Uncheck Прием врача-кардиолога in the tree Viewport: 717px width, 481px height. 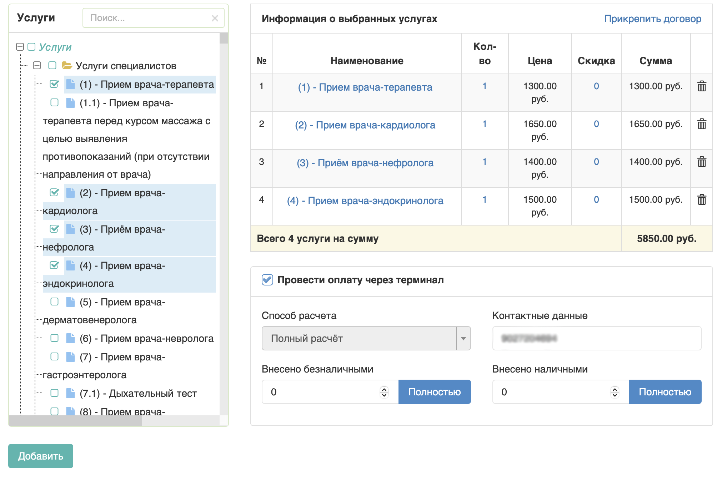click(x=54, y=193)
